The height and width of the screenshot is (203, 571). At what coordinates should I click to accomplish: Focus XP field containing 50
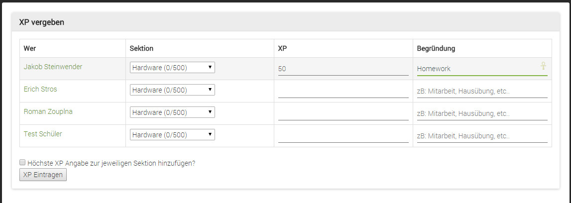[x=343, y=68]
